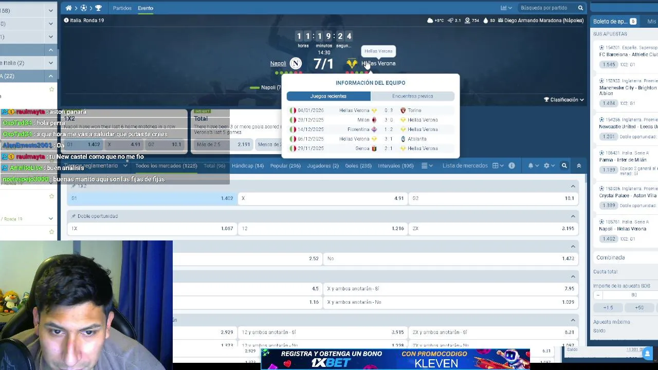Image resolution: width=658 pixels, height=370 pixels.
Task: Collapse the 1X2 market section
Action: click(x=573, y=186)
